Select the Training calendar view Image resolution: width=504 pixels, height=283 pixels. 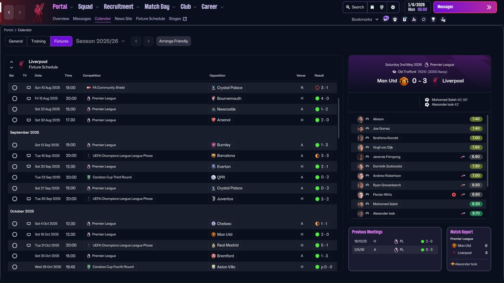click(x=39, y=41)
